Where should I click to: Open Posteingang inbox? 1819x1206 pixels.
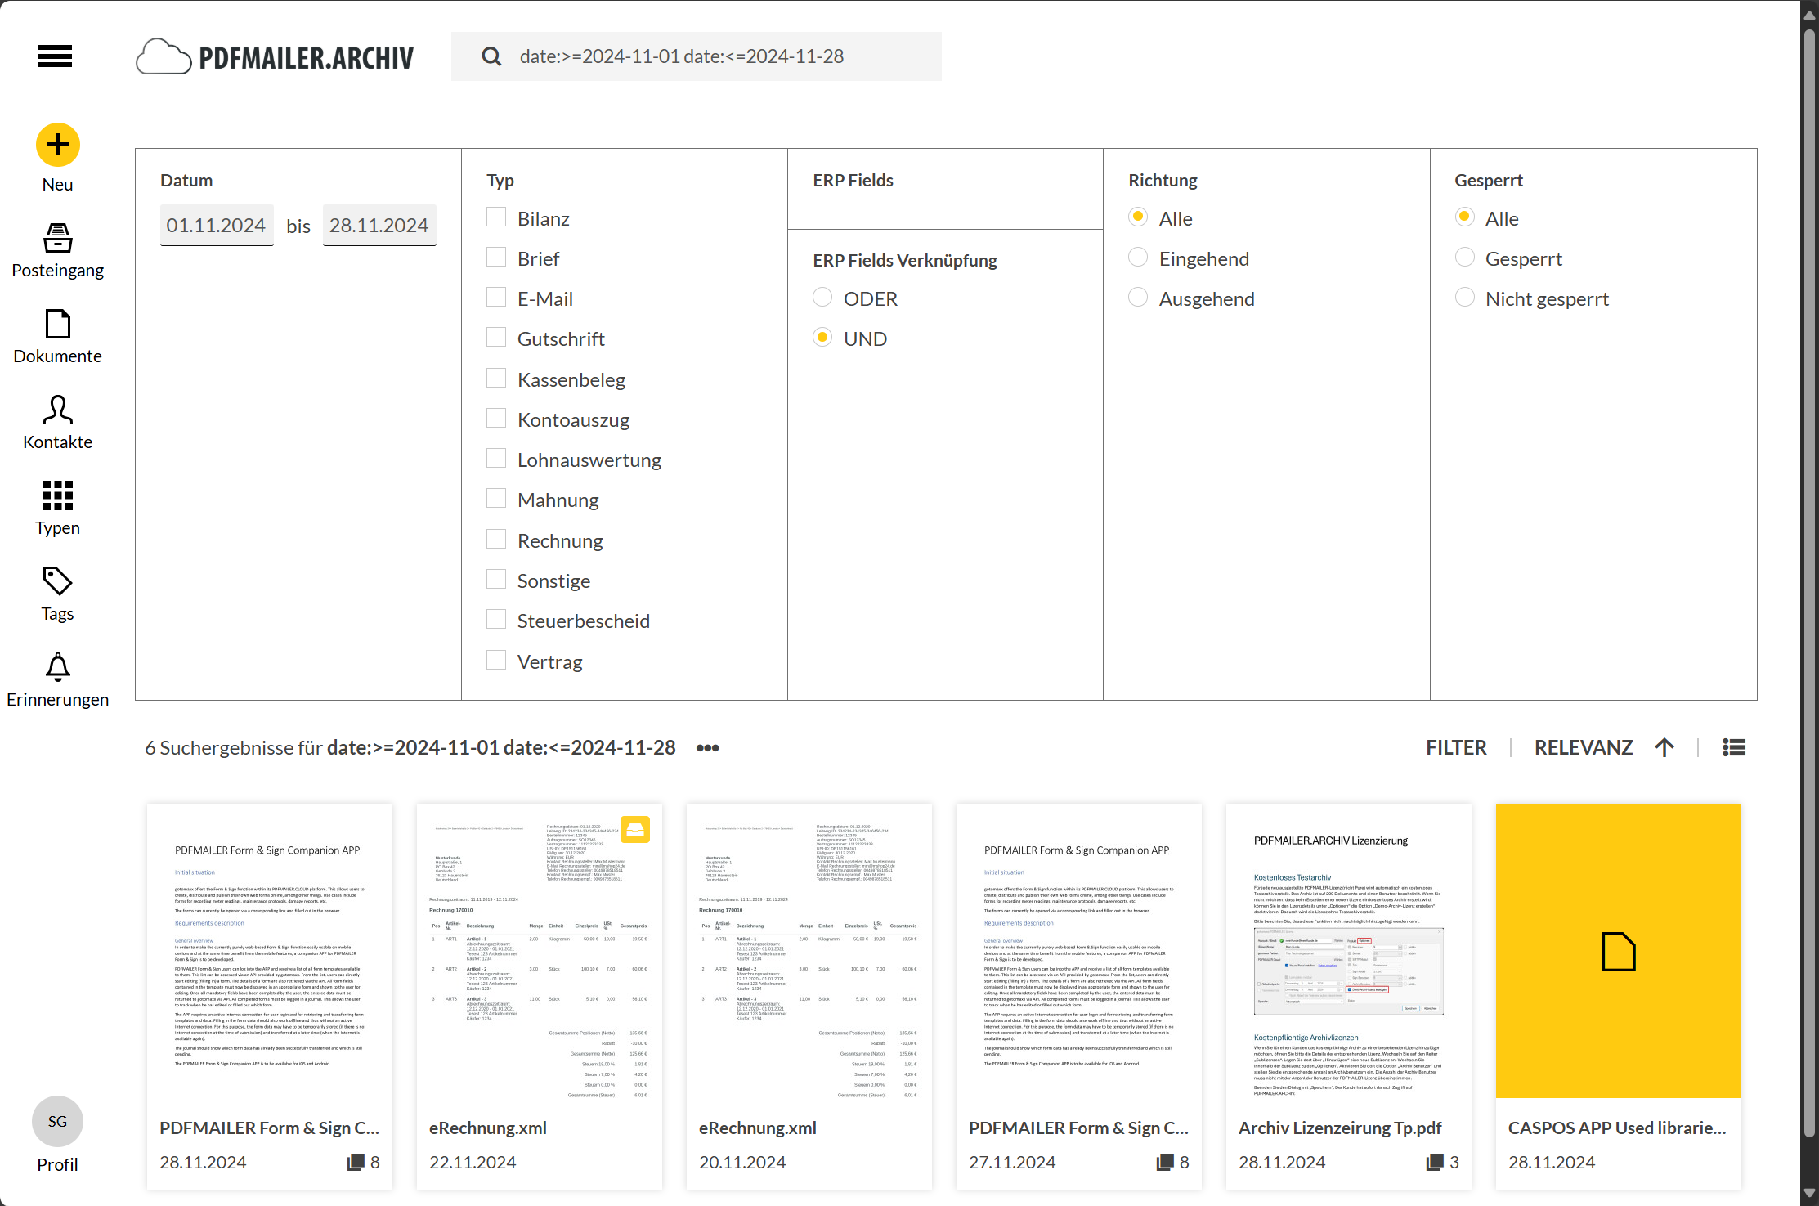[x=57, y=251]
